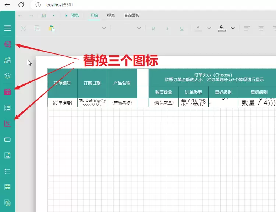Click the paint bucket fill color

point(222,28)
